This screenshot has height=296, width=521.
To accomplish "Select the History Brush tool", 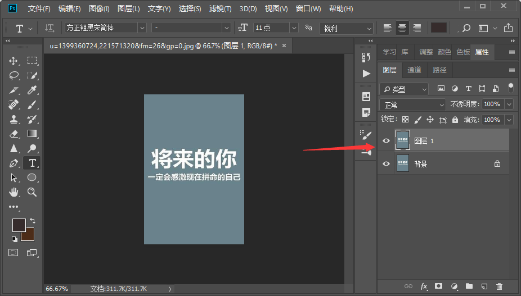I will (32, 119).
